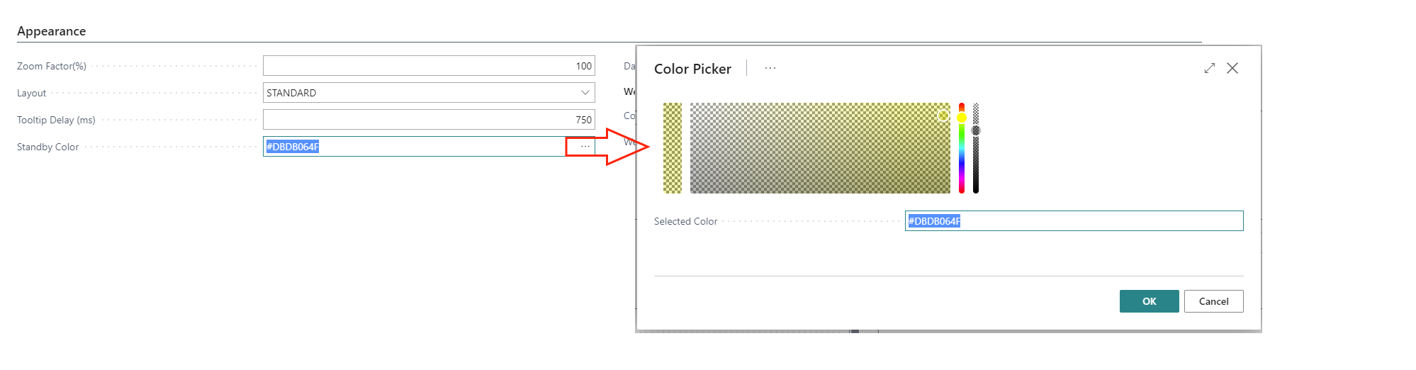
Task: Focus the Zoom Factor(%) input field
Action: click(x=428, y=66)
